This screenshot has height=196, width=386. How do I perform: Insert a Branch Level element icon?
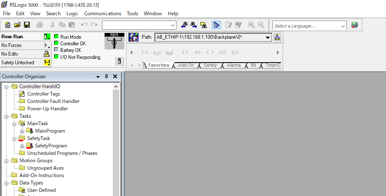pos(169,52)
